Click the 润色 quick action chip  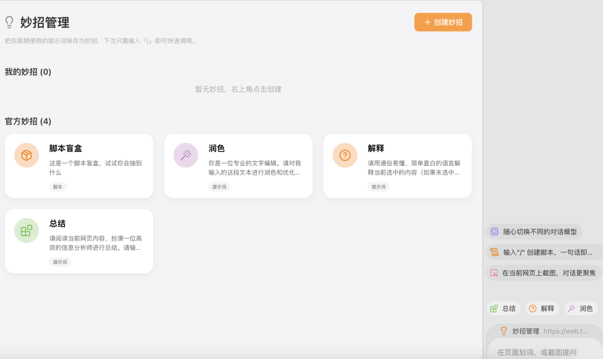(x=581, y=308)
